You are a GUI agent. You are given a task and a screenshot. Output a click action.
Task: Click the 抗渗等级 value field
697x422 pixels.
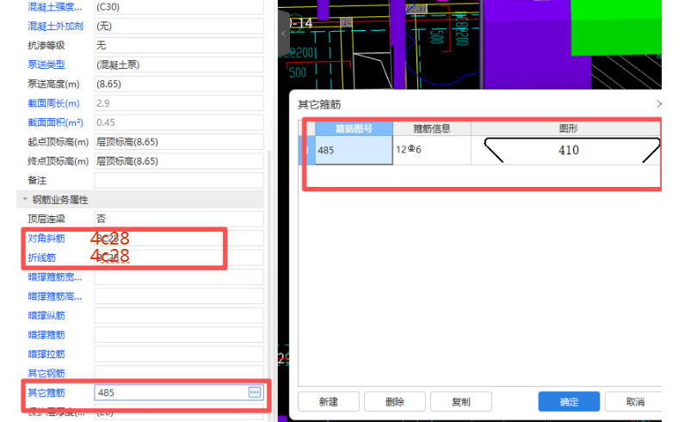[179, 46]
